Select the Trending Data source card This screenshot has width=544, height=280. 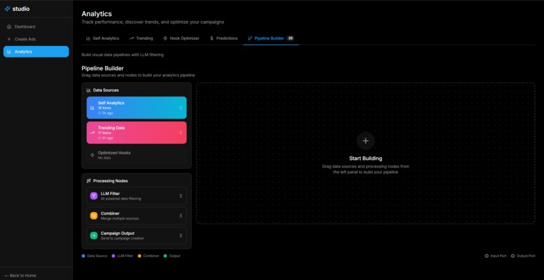coord(136,132)
